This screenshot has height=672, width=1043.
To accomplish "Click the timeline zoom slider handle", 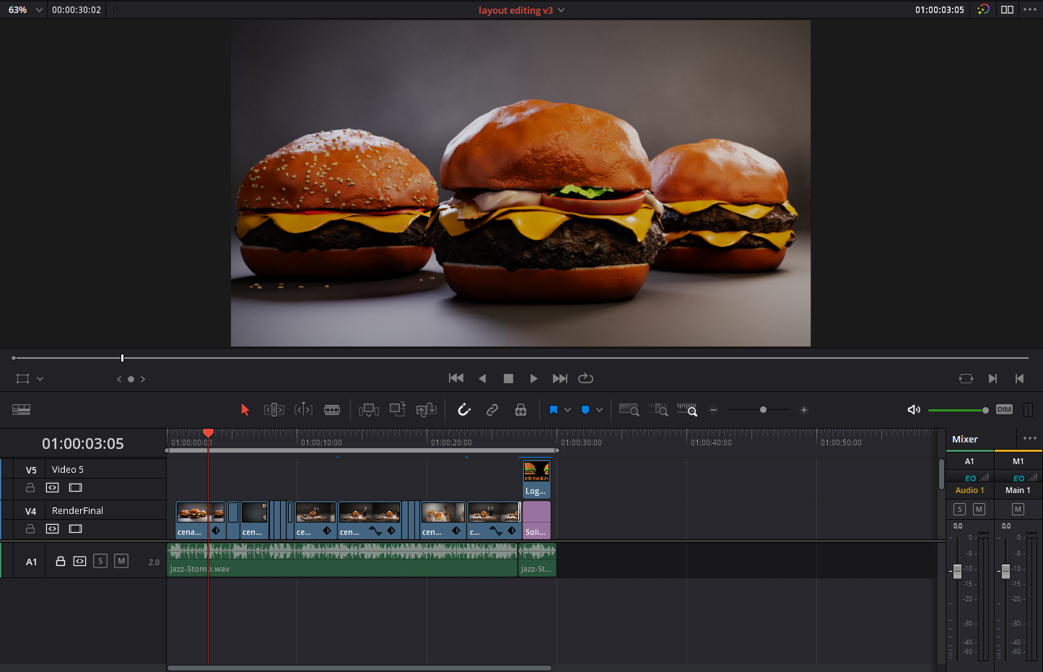I will 763,410.
